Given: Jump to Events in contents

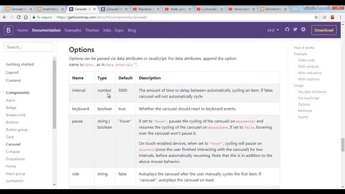Looking at the screenshot, I should tap(303, 117).
